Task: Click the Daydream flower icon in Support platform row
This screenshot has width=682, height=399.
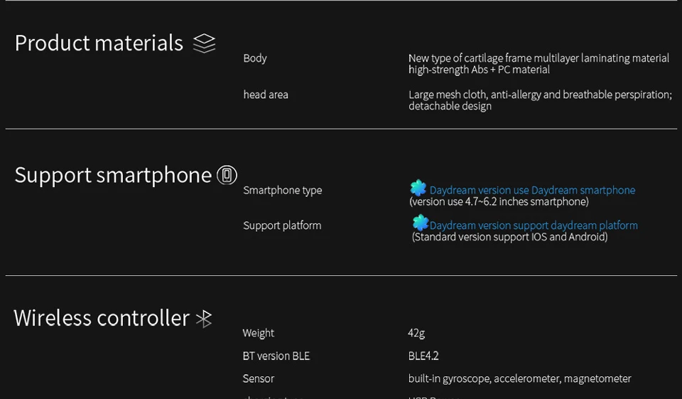Action: (421, 223)
